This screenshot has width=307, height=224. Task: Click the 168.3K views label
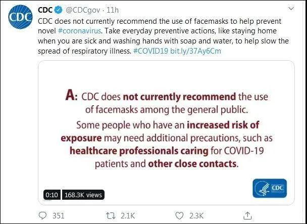click(83, 194)
